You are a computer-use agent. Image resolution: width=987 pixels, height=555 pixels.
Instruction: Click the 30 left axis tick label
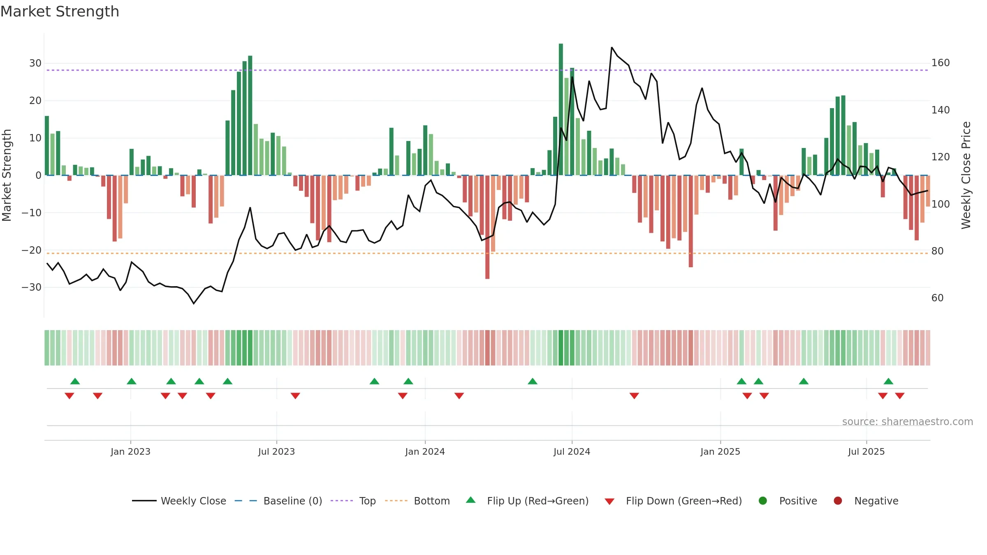[x=35, y=63]
